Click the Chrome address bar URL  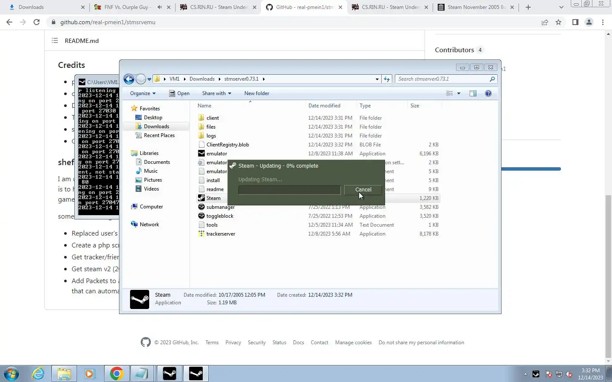tap(108, 22)
